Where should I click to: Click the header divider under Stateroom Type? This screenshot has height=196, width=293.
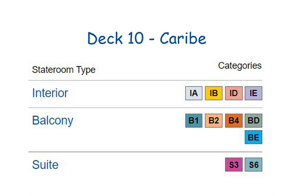click(145, 80)
